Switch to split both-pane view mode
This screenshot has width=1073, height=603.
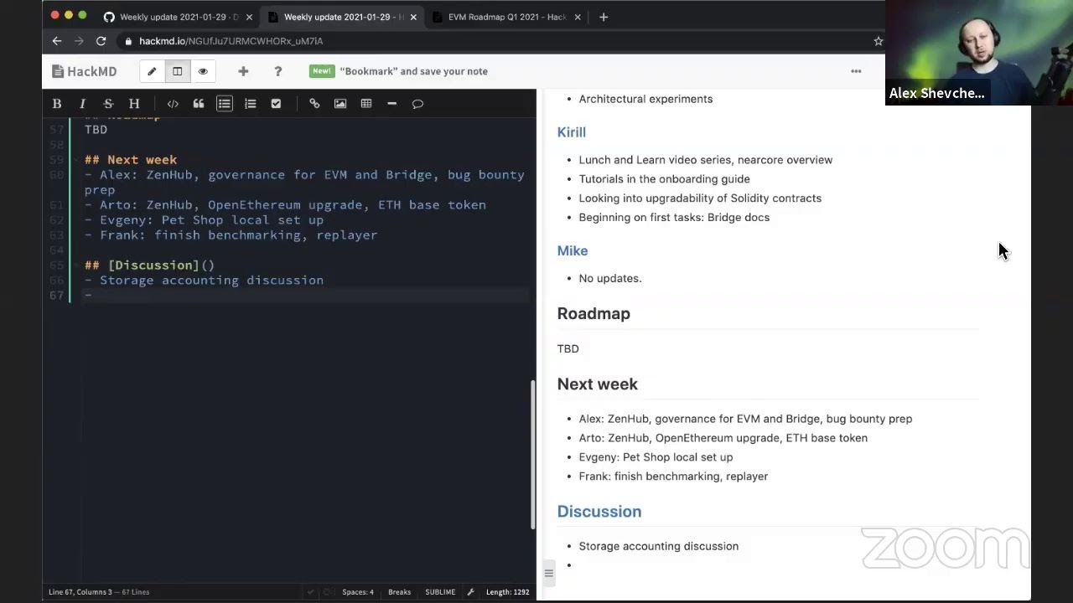pyautogui.click(x=177, y=71)
